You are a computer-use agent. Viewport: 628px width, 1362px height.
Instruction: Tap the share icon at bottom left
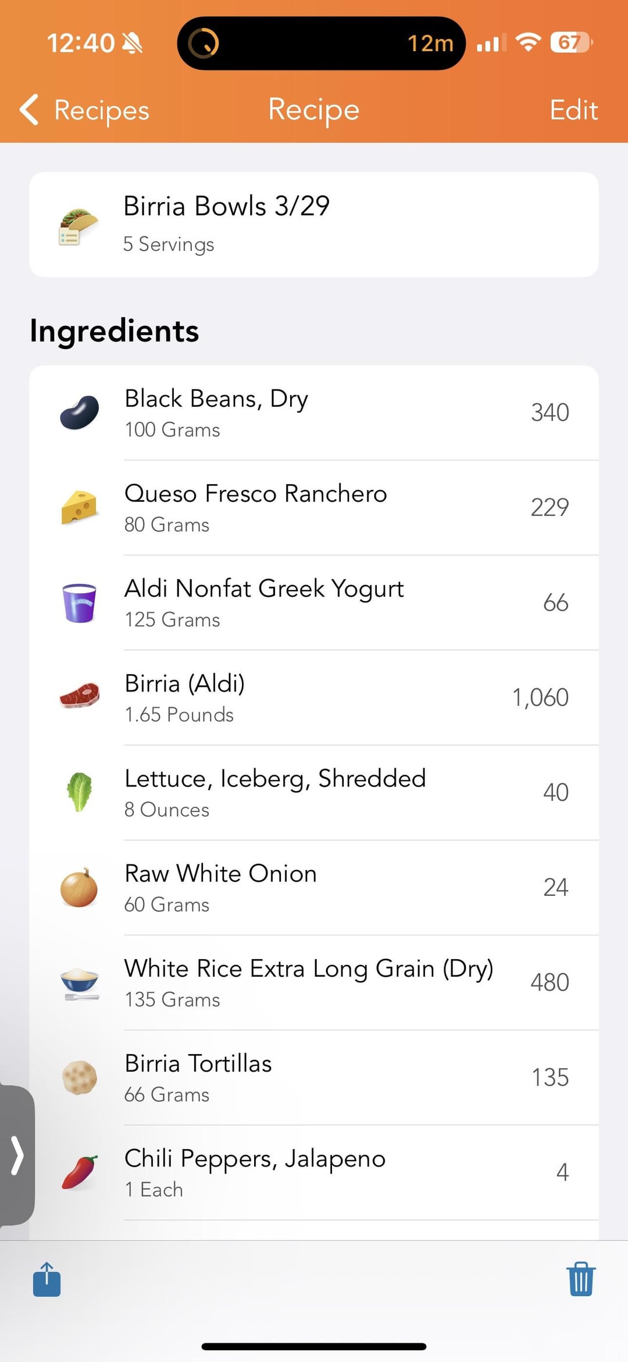coord(47,1279)
